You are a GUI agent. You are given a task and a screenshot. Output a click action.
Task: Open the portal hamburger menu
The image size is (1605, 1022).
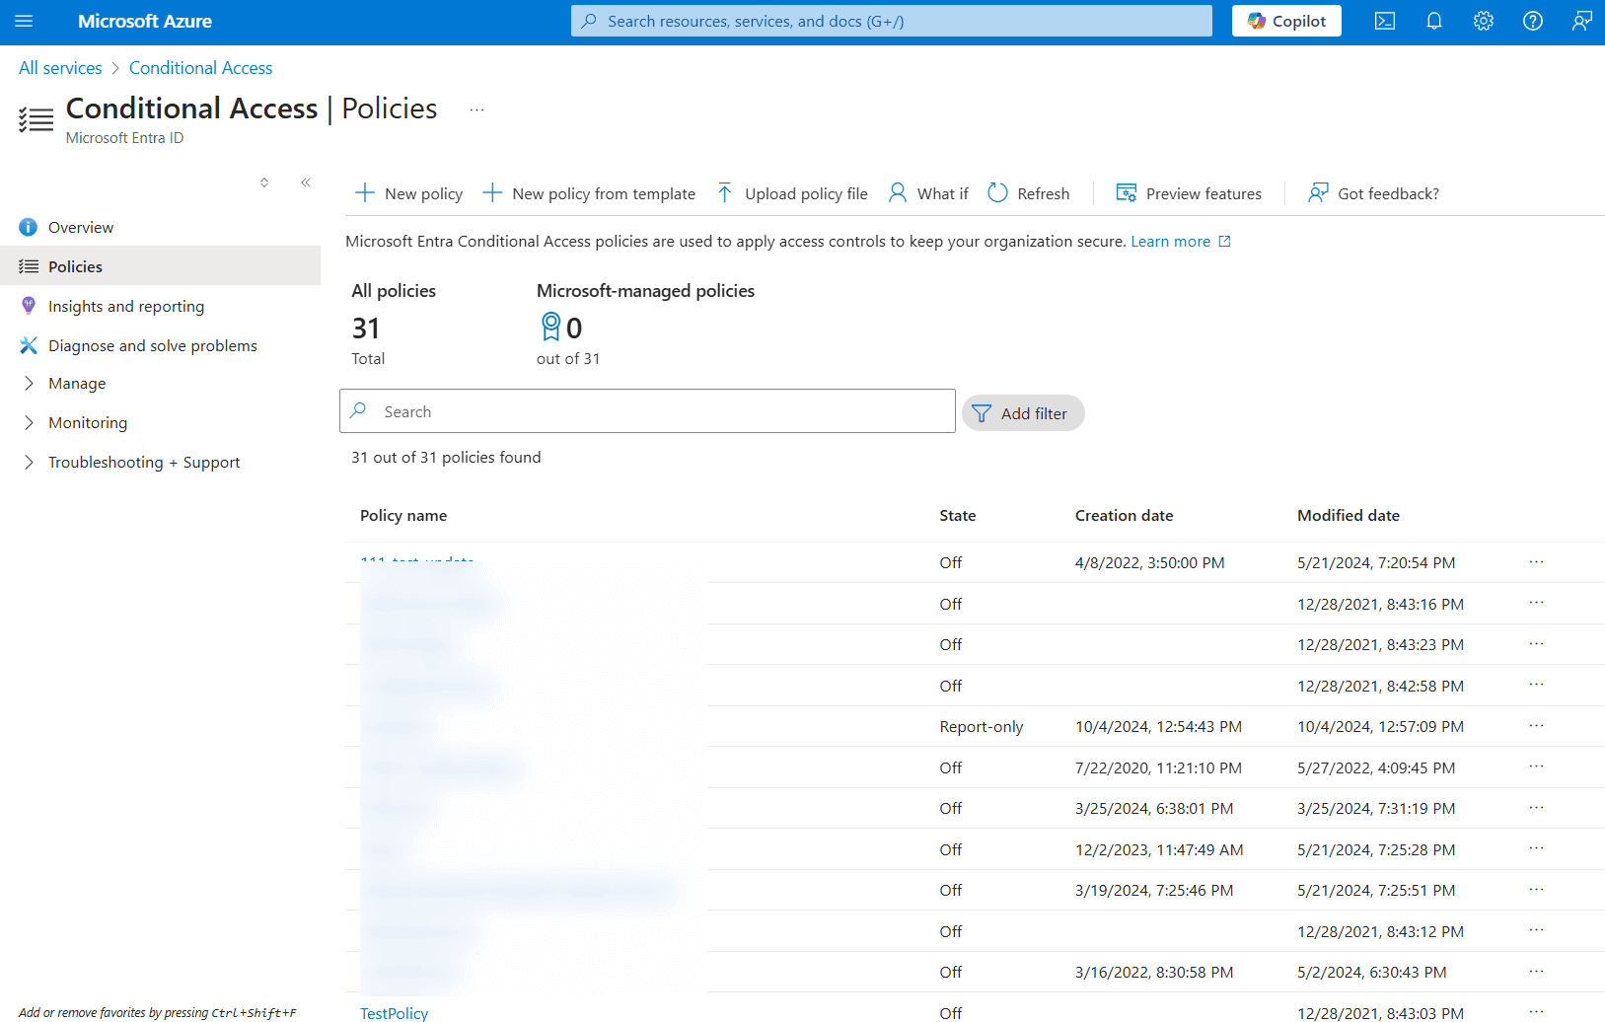(24, 21)
